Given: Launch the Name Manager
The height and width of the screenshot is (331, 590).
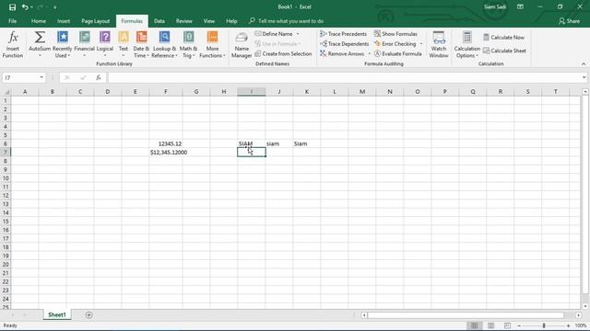Looking at the screenshot, I should (x=242, y=45).
